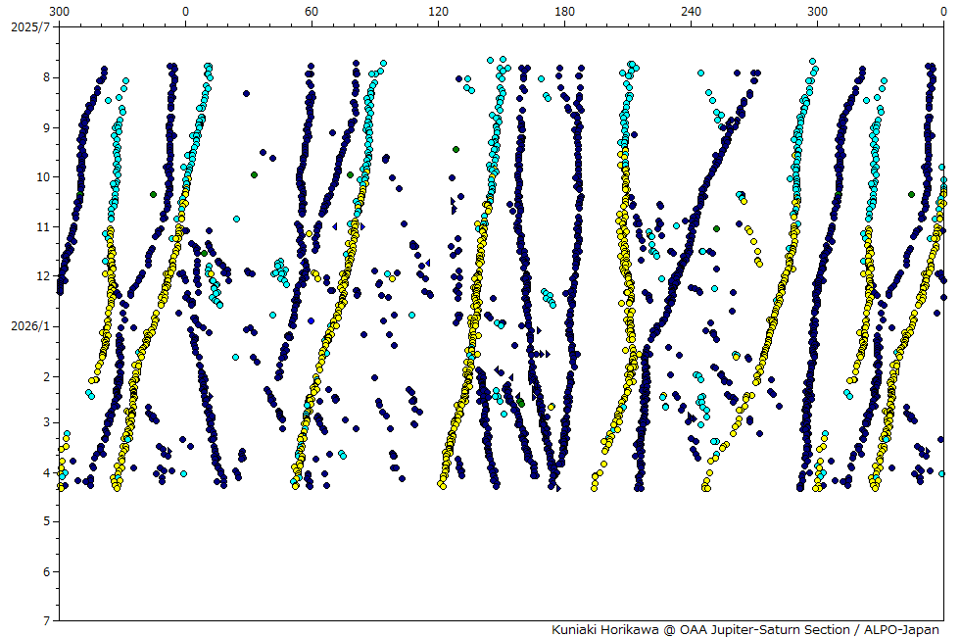Select month "10" label on left axis
The height and width of the screenshot is (637, 960).
tap(43, 177)
